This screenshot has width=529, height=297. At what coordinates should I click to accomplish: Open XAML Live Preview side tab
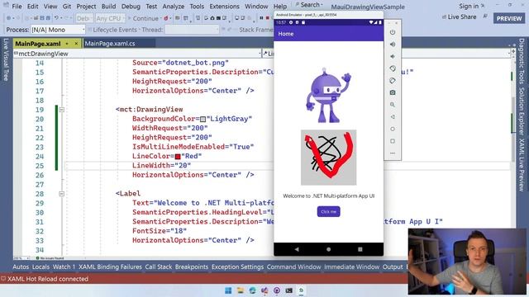(522, 164)
